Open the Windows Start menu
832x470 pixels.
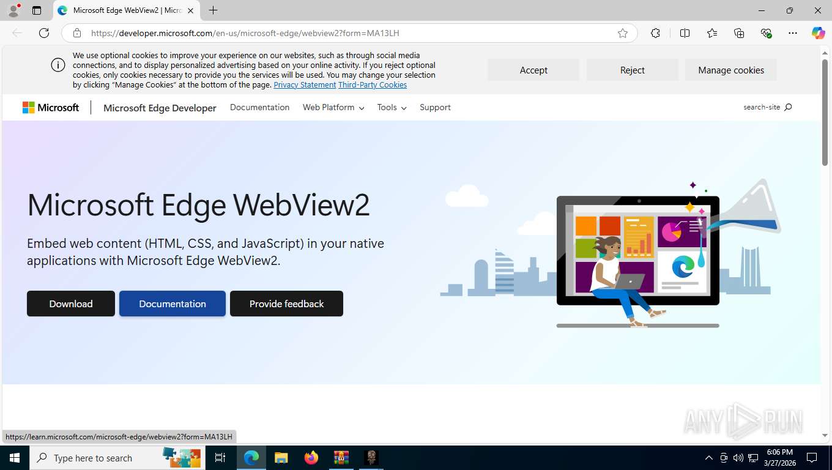pyautogui.click(x=15, y=458)
